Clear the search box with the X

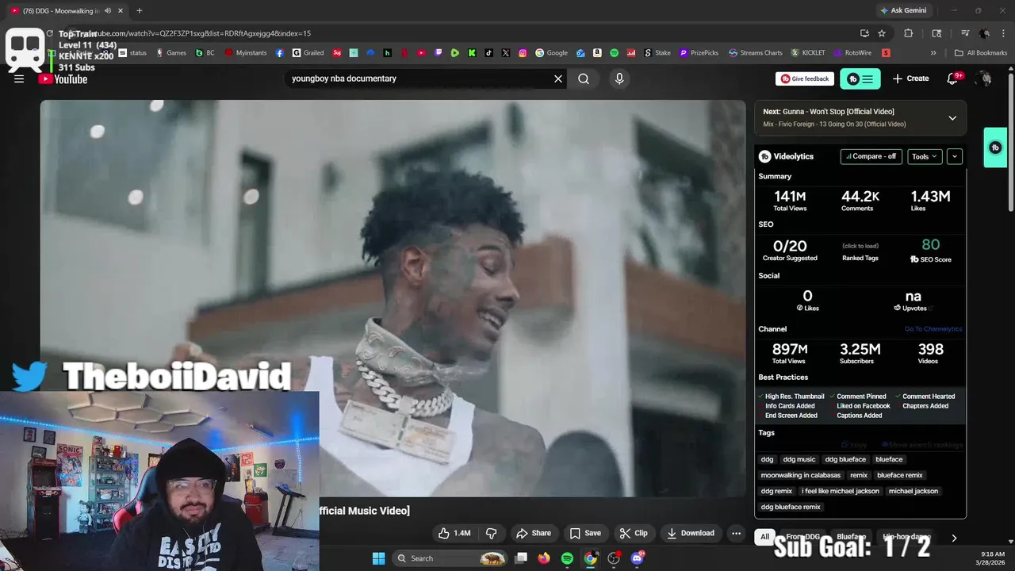click(x=558, y=79)
